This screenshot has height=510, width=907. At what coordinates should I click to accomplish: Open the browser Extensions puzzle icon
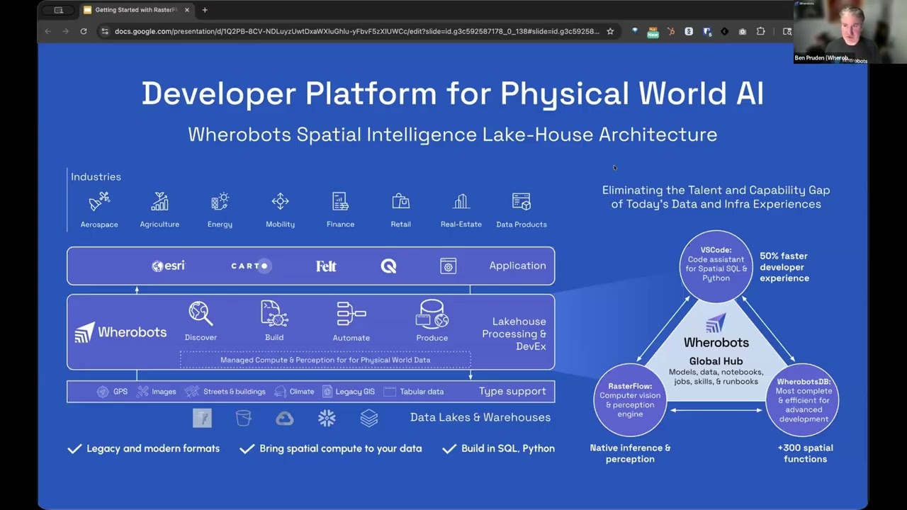pyautogui.click(x=760, y=31)
